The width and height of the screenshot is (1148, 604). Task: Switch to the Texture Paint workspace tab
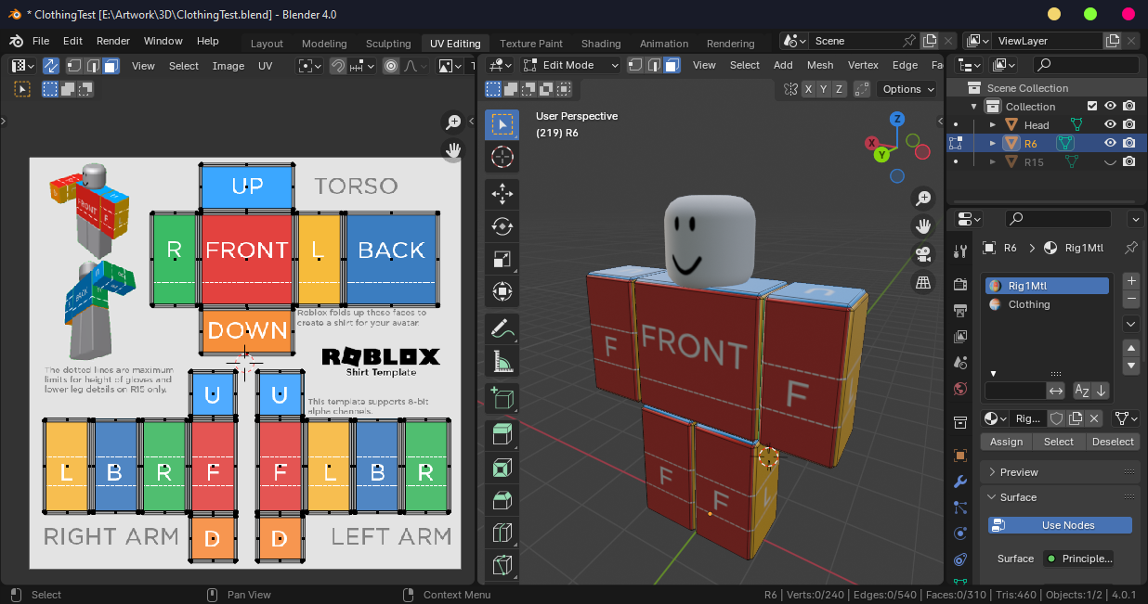pos(530,44)
